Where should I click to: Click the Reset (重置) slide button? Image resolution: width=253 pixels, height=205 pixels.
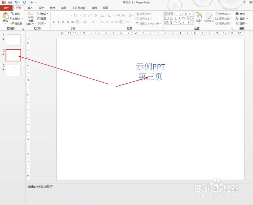42,18
